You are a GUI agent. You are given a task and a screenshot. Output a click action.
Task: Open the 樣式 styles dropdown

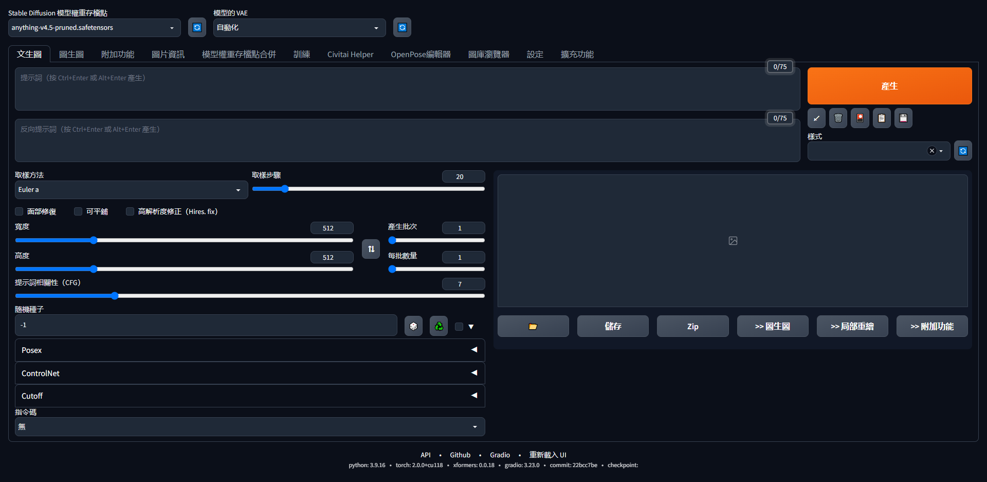(879, 151)
